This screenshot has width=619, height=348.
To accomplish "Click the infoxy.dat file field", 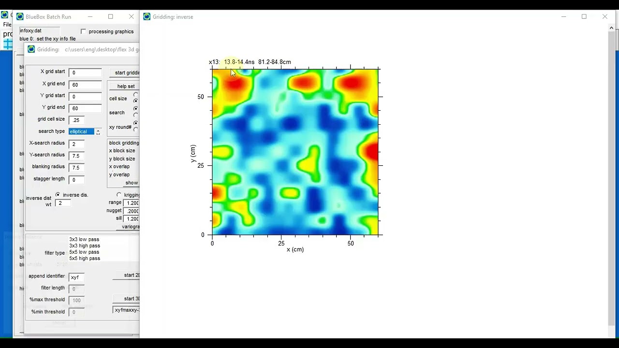I will (x=40, y=31).
